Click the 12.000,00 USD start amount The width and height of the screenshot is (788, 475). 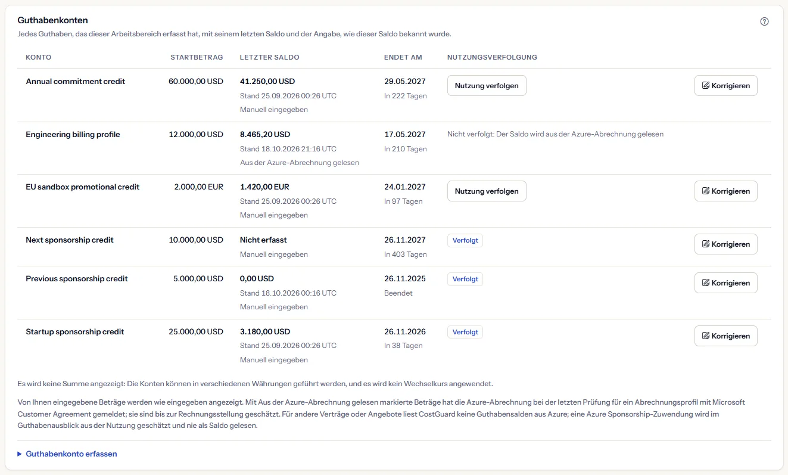196,134
